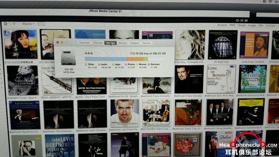The height and width of the screenshot is (157, 279).
Task: Click the JRiver Media Center 21 title display
Action: point(105,11)
